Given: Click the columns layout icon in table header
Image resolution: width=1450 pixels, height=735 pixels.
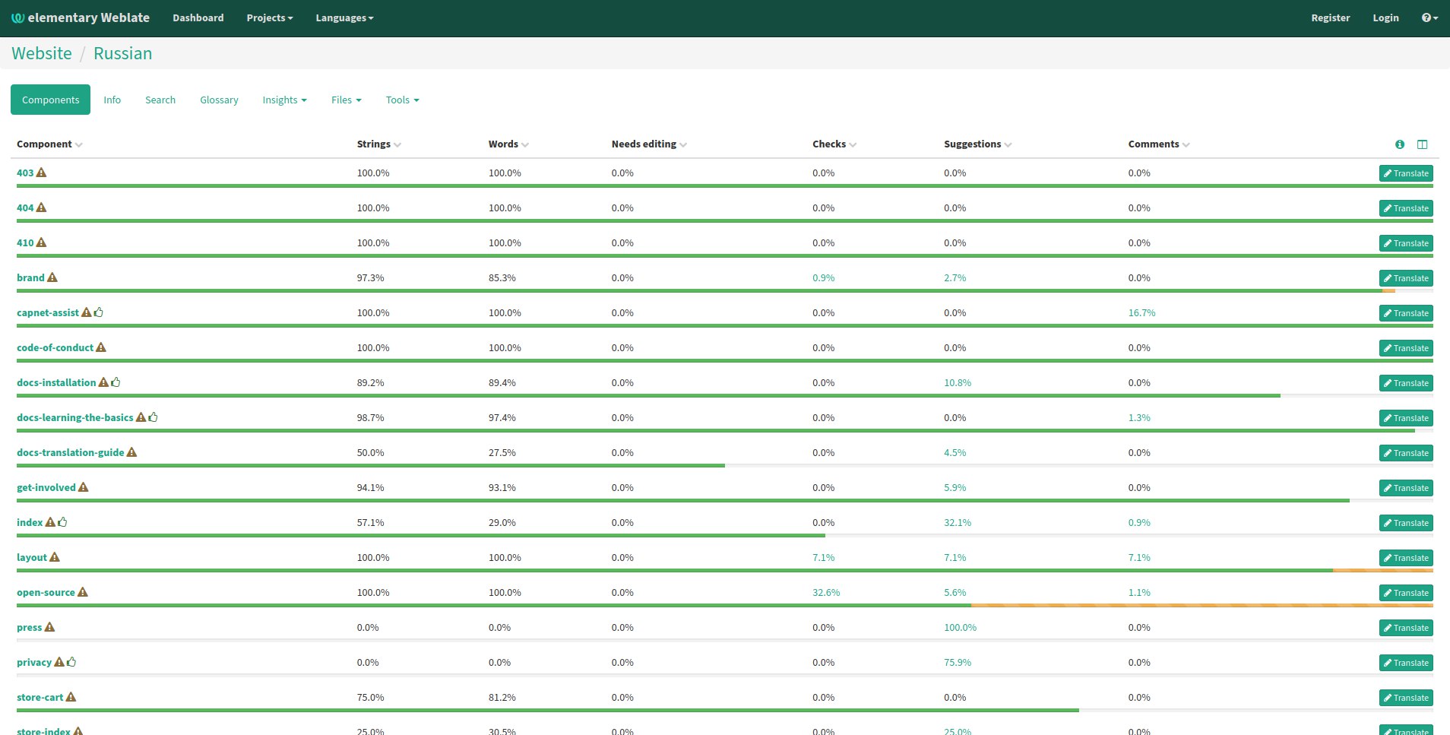Looking at the screenshot, I should point(1423,144).
